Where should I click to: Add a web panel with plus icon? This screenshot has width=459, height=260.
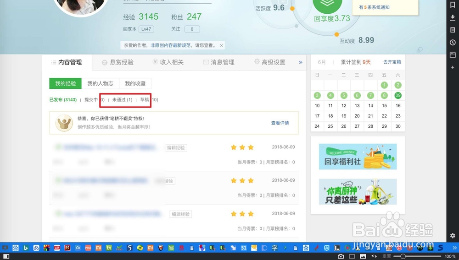[453, 67]
